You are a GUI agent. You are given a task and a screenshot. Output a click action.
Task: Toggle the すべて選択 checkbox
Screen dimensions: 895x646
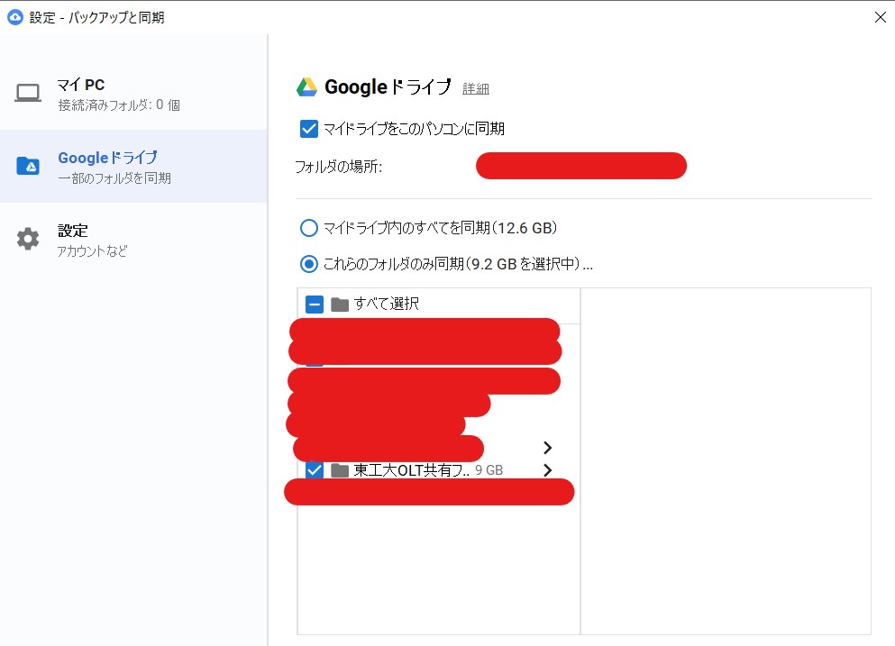pyautogui.click(x=315, y=305)
